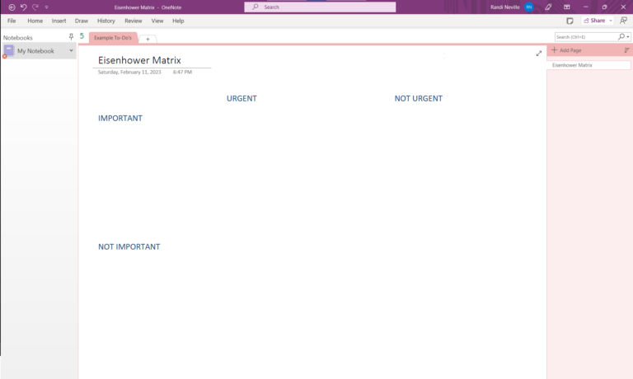Click the Redo icon in title bar
This screenshot has width=633, height=379.
coord(35,7)
